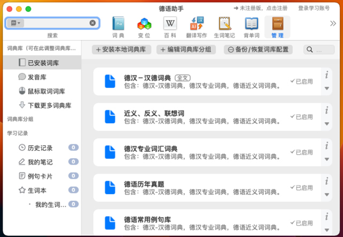Click 备份/恢复词库配置 button
Screen dimensions: 343x237
(258, 49)
